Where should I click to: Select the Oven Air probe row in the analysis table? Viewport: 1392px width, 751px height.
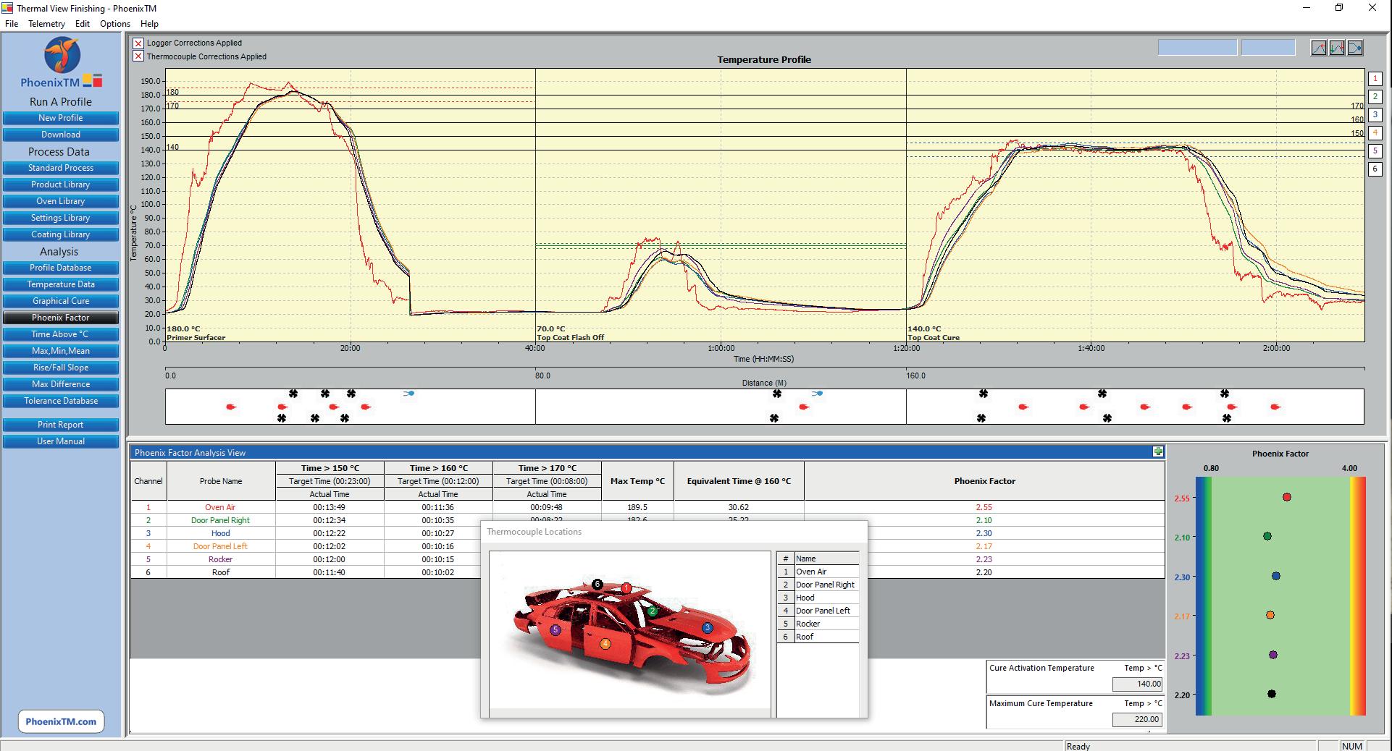[647, 507]
